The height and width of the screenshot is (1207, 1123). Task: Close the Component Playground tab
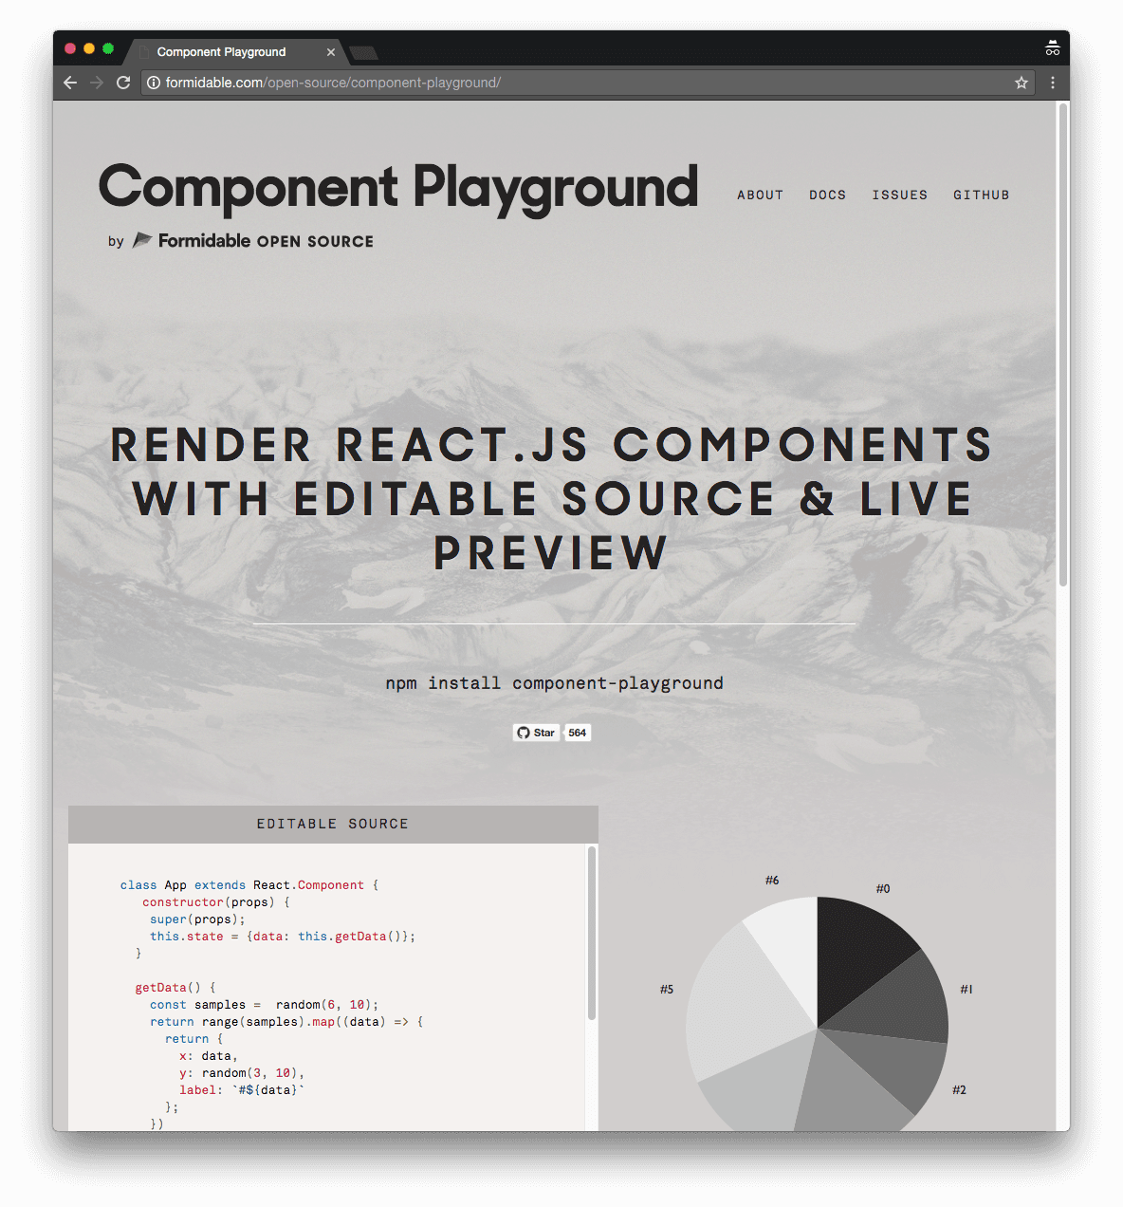331,52
